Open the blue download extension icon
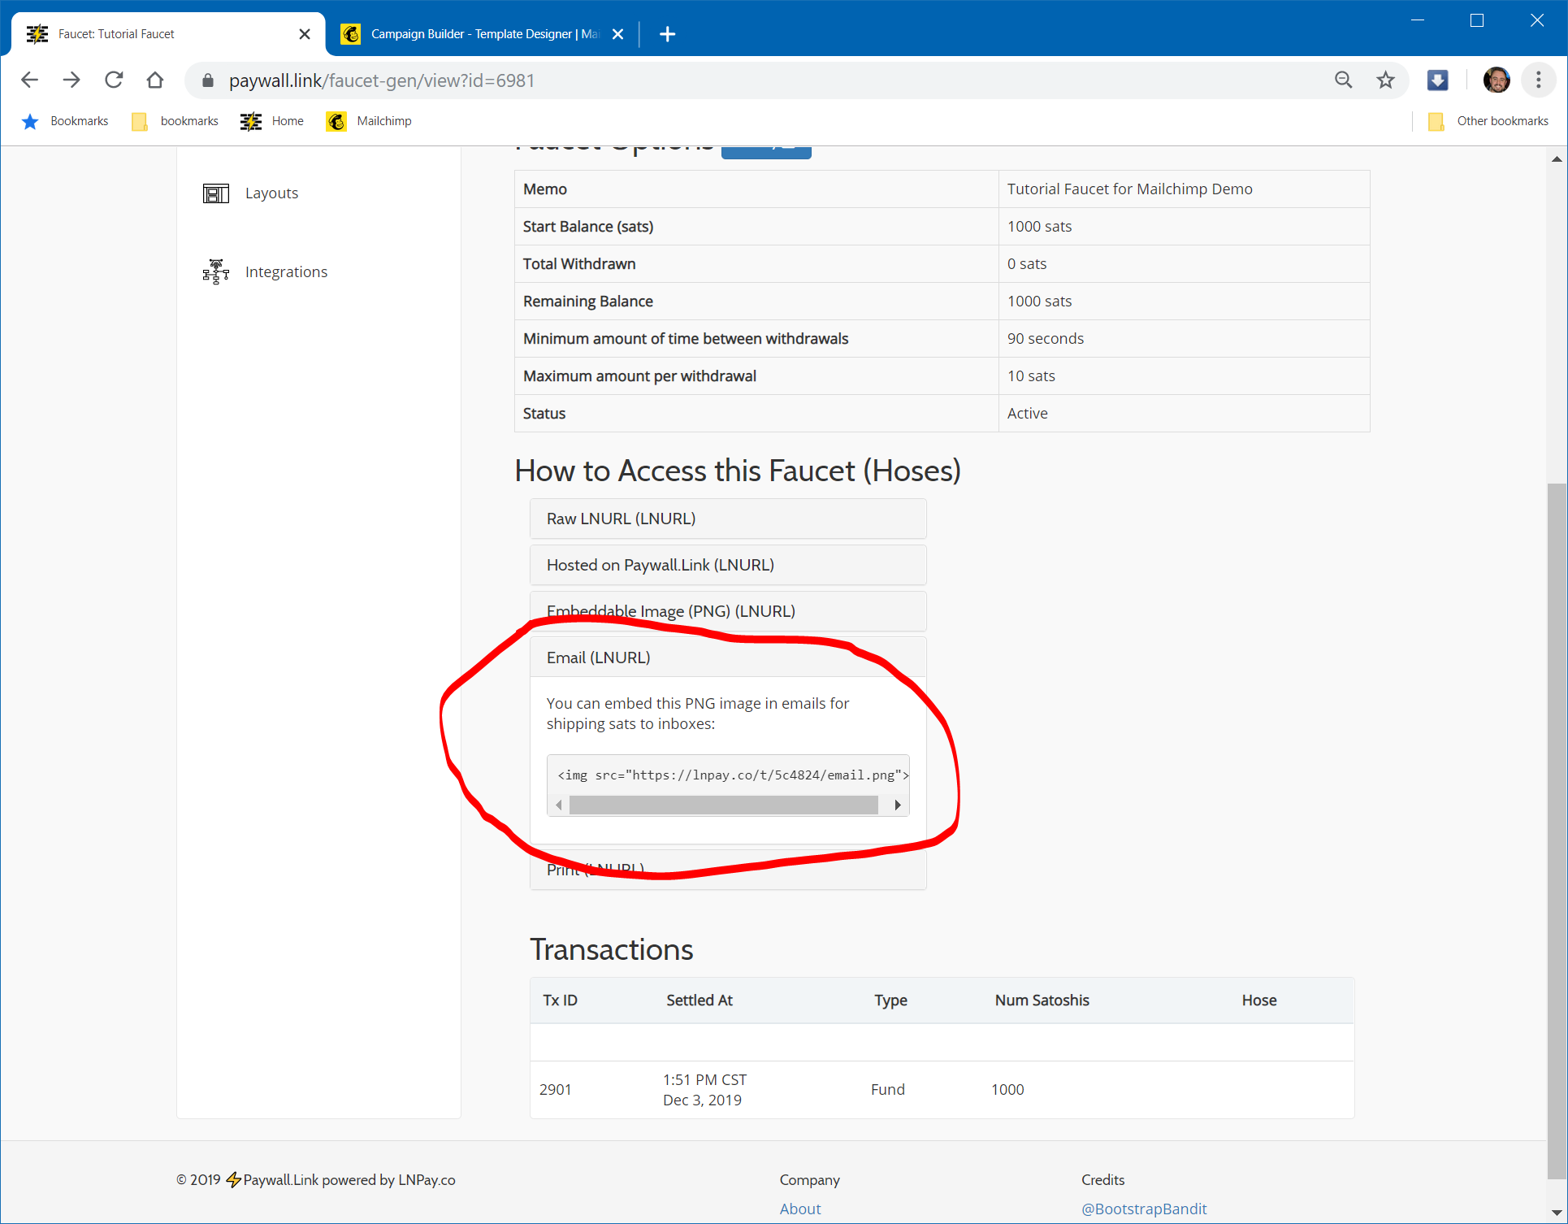Viewport: 1568px width, 1224px height. (1437, 80)
